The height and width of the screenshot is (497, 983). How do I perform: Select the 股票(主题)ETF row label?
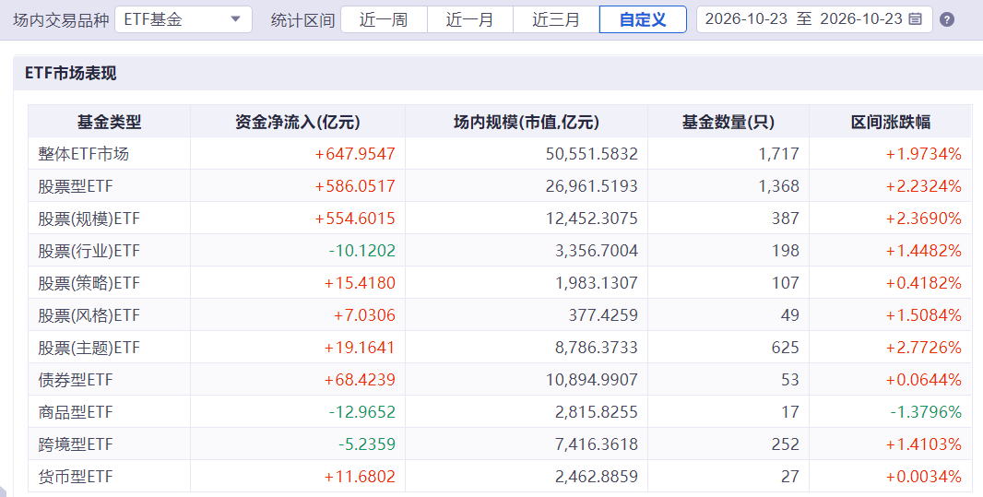[x=89, y=348]
